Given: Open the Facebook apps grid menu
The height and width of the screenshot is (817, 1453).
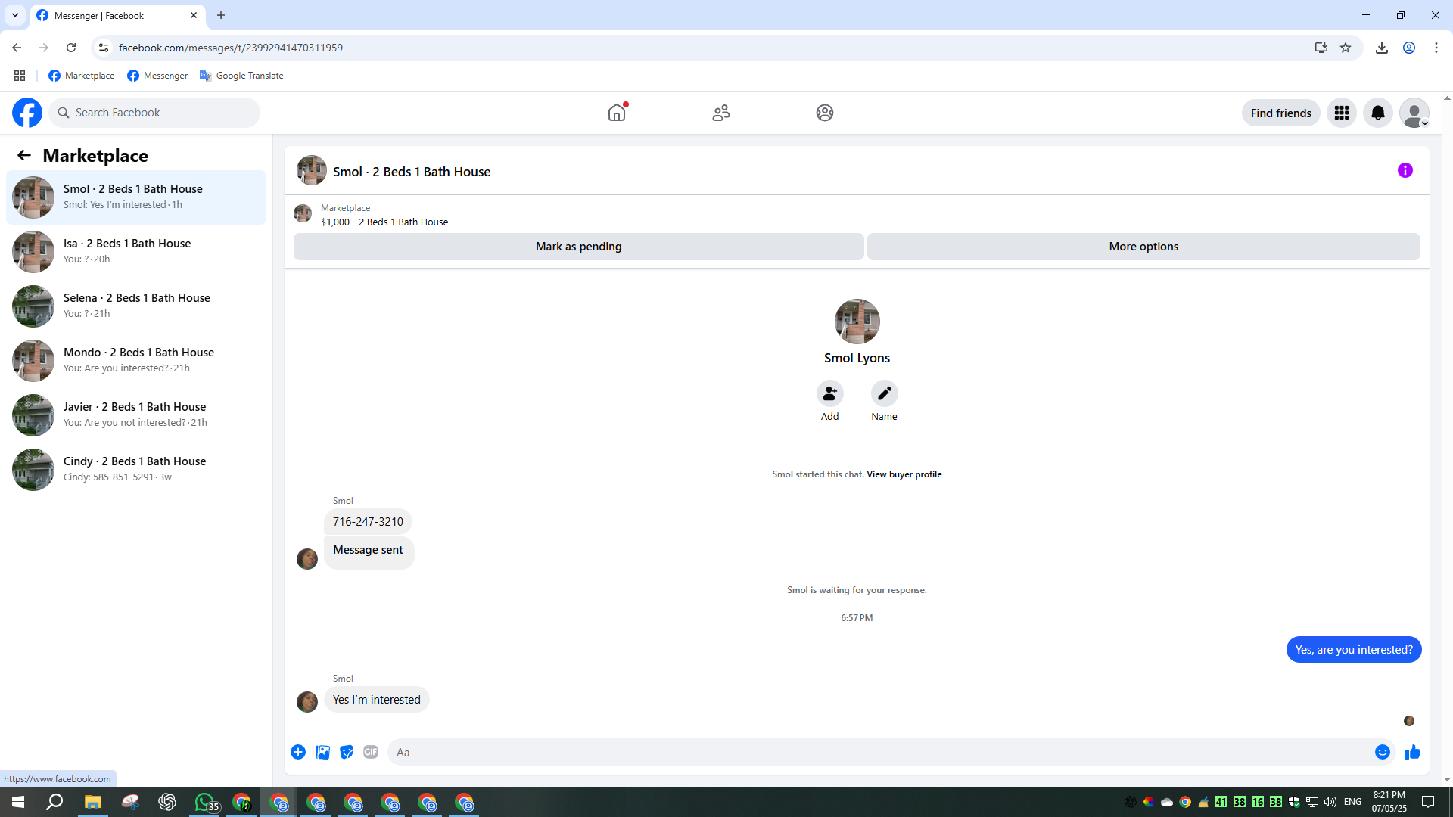Looking at the screenshot, I should [1341, 113].
